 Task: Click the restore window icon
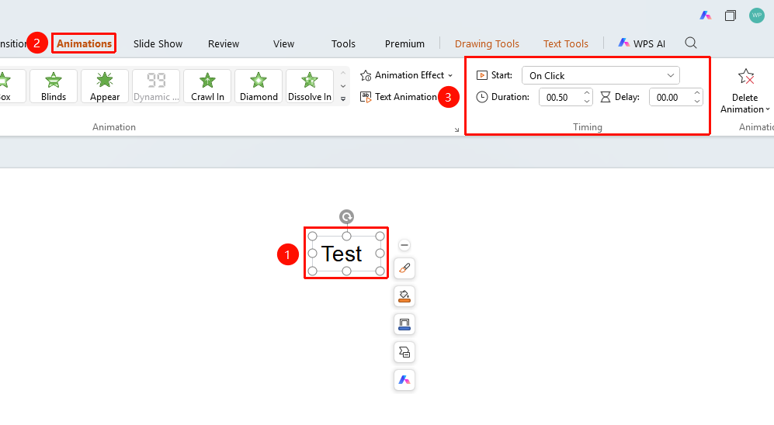click(x=730, y=16)
